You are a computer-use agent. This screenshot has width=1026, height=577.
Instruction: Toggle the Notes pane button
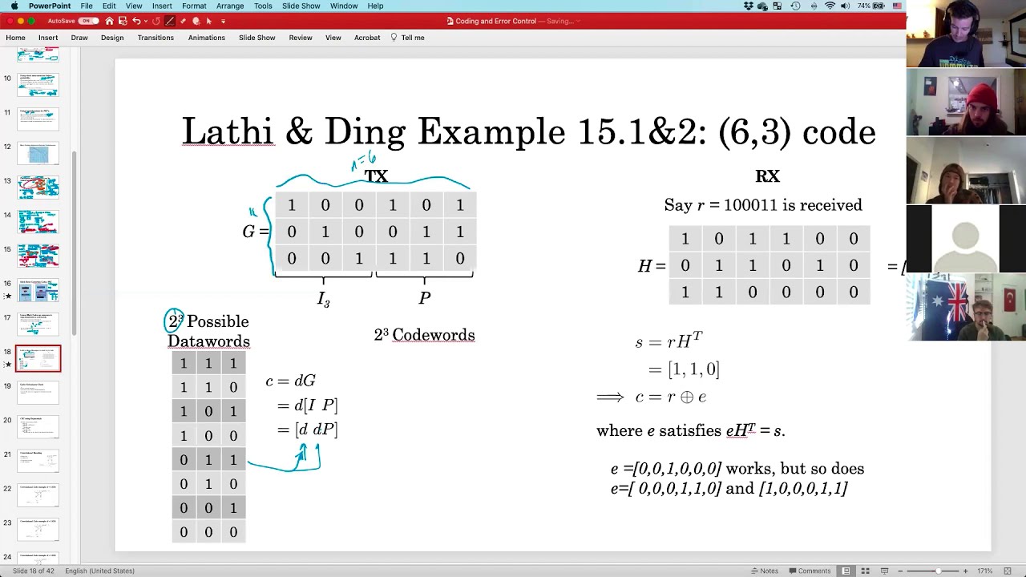tap(765, 571)
